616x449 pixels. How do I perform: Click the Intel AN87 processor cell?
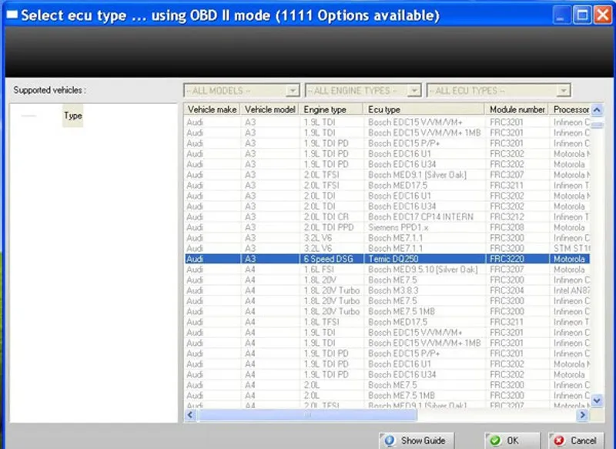(x=571, y=290)
